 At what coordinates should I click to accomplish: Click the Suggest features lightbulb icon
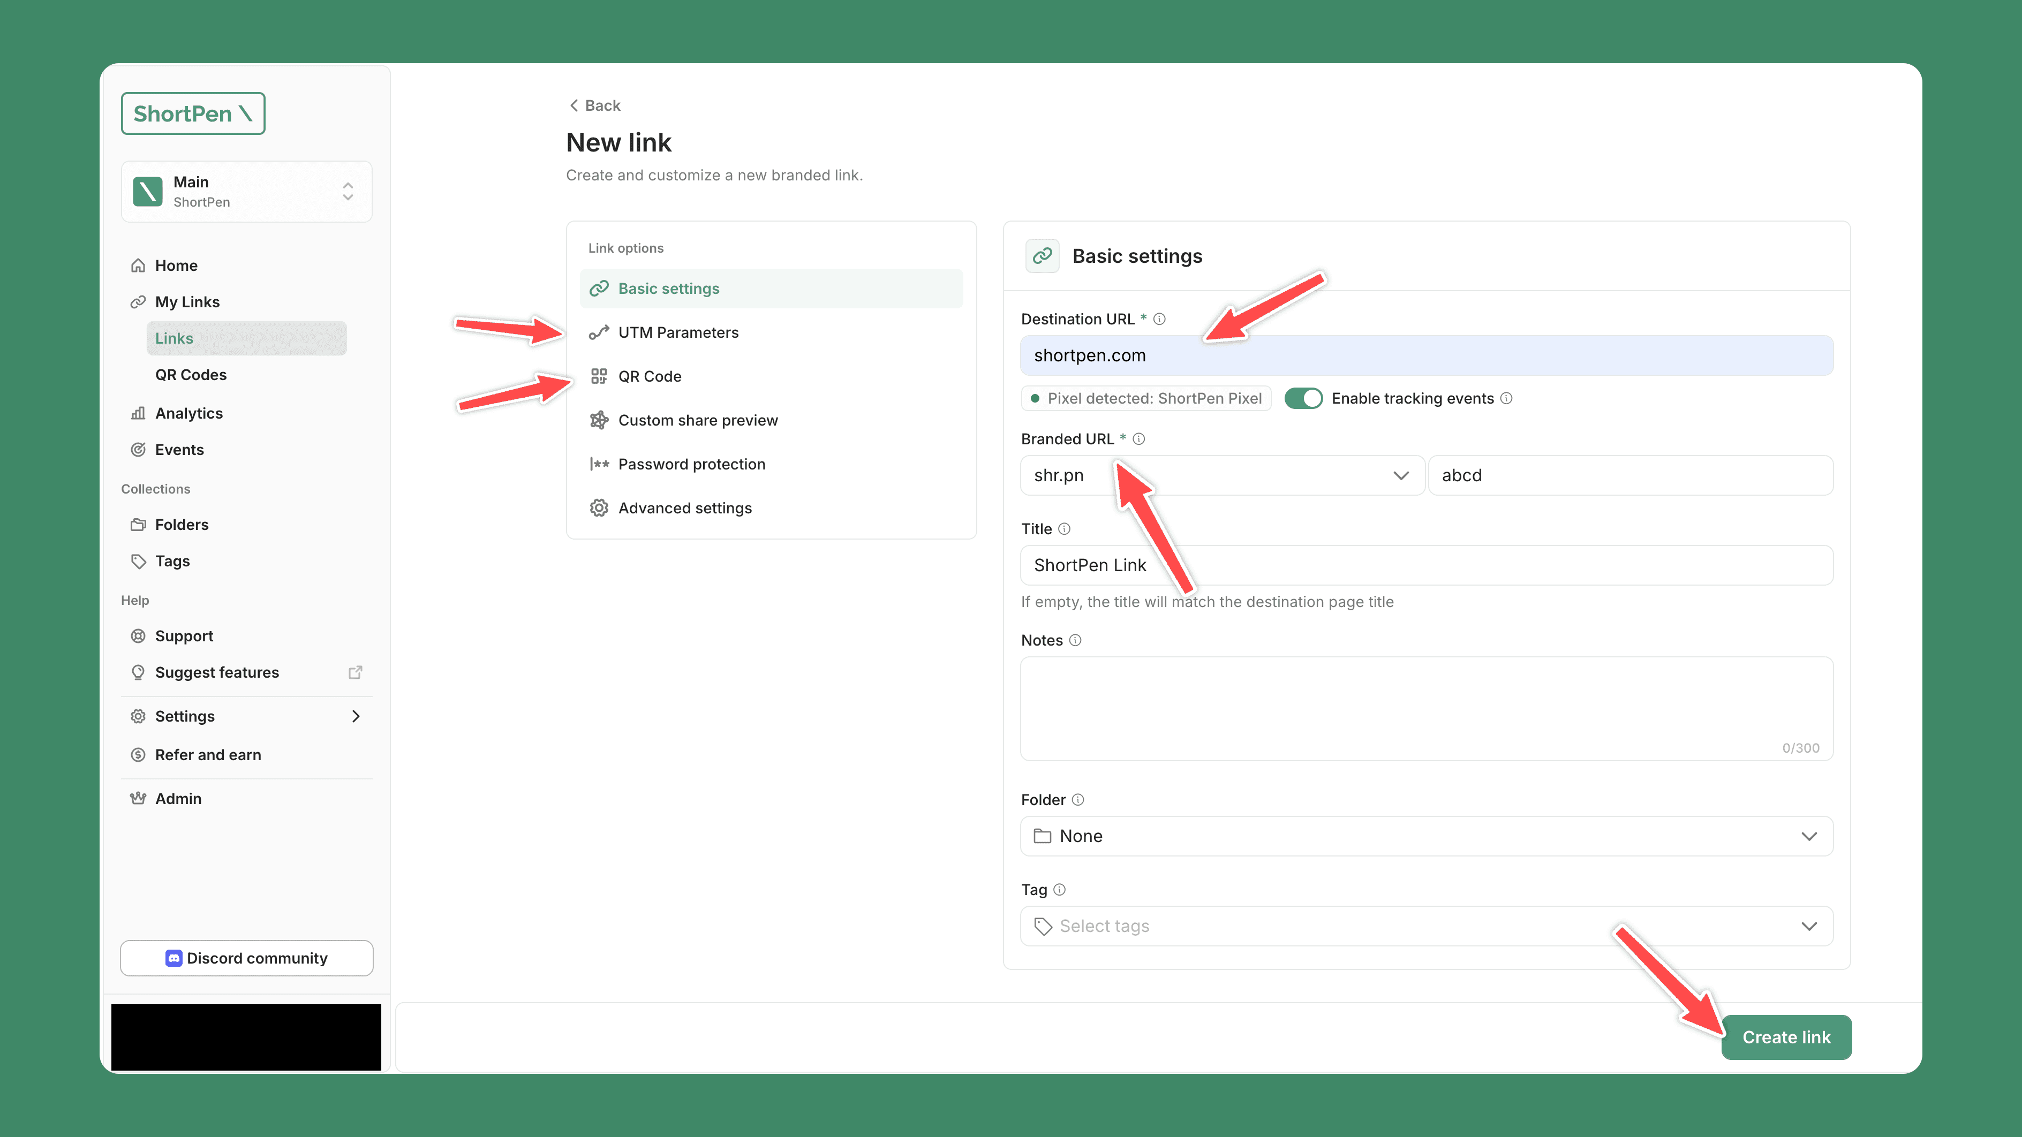[x=138, y=672]
